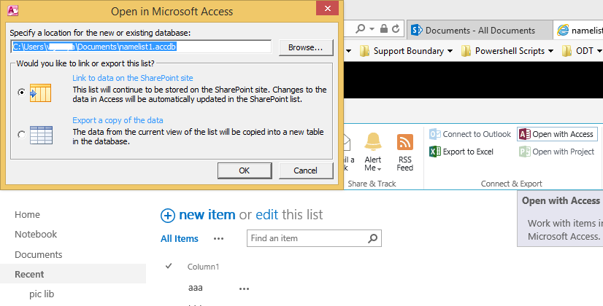The height and width of the screenshot is (306, 603).
Task: Cancel the Open in Access dialog
Action: click(x=306, y=170)
